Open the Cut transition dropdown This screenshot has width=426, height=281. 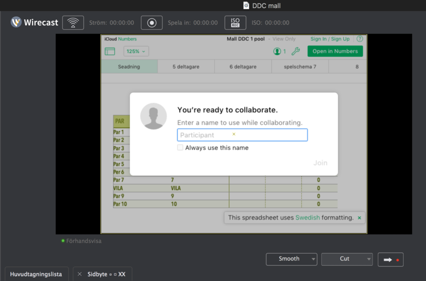tap(347, 259)
